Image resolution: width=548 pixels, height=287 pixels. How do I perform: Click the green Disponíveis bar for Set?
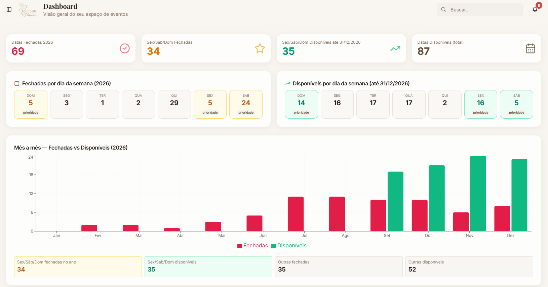click(395, 201)
